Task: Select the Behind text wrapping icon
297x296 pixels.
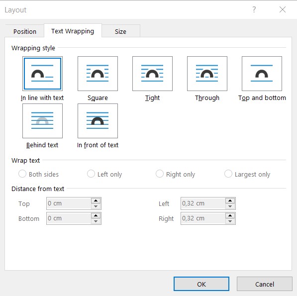Action: (42, 121)
